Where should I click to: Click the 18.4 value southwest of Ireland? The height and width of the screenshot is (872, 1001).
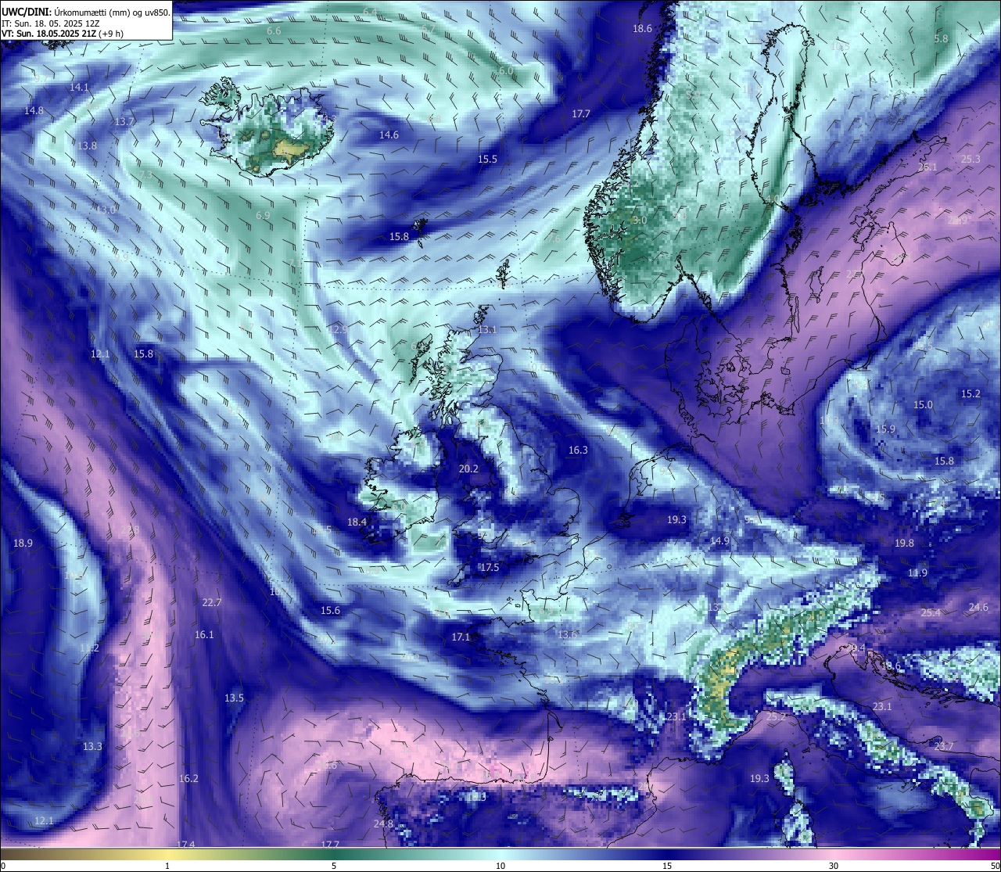(x=357, y=522)
